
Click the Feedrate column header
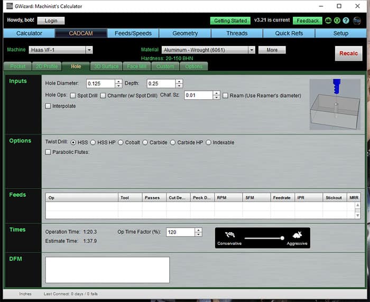click(x=282, y=197)
